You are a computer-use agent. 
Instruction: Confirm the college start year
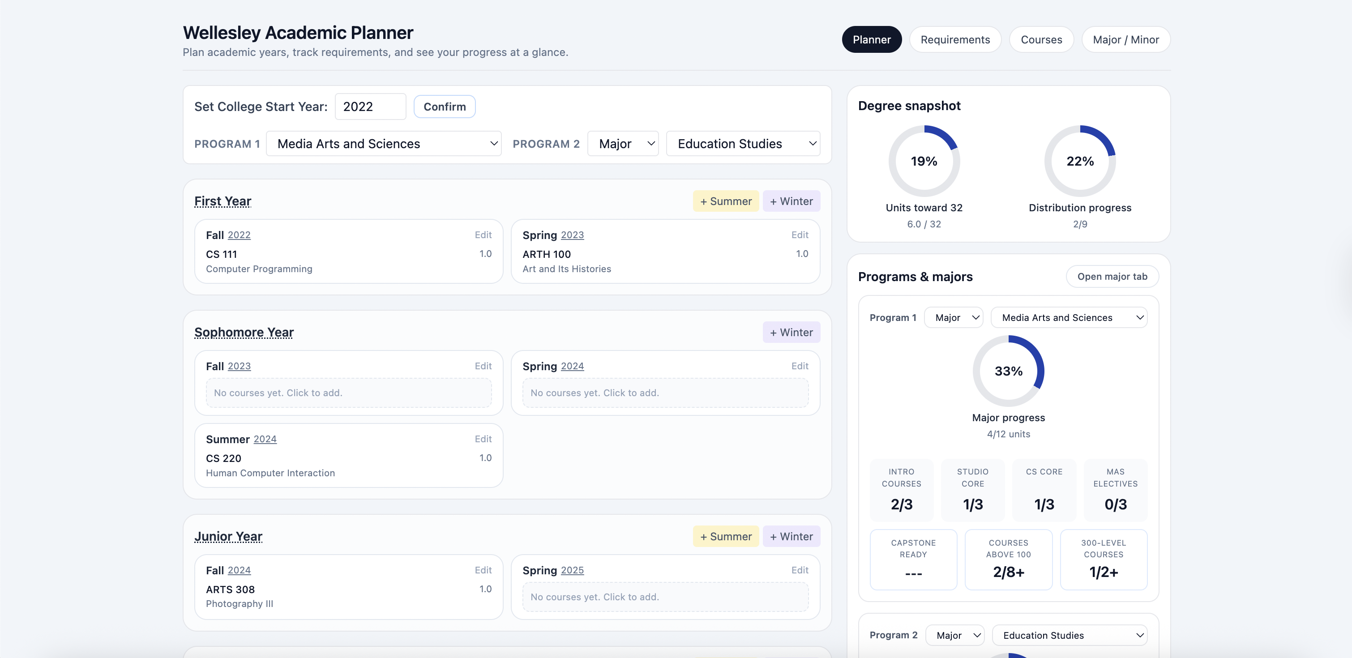[x=445, y=107]
